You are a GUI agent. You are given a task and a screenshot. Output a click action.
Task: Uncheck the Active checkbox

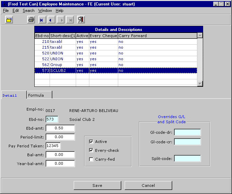[91, 142]
